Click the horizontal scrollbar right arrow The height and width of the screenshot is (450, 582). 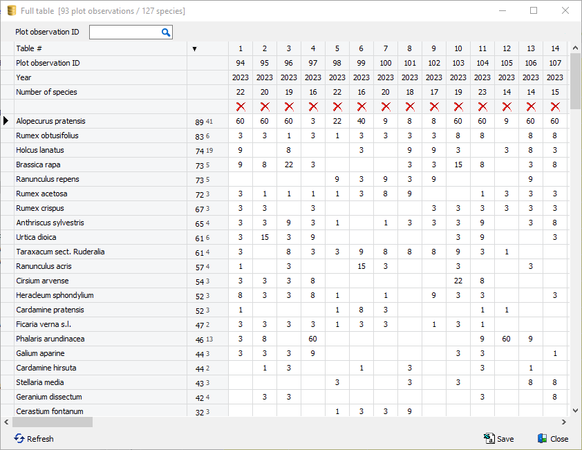coord(563,422)
